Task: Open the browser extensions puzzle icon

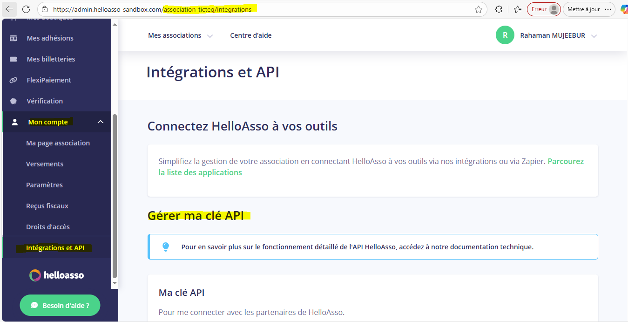Action: 499,9
